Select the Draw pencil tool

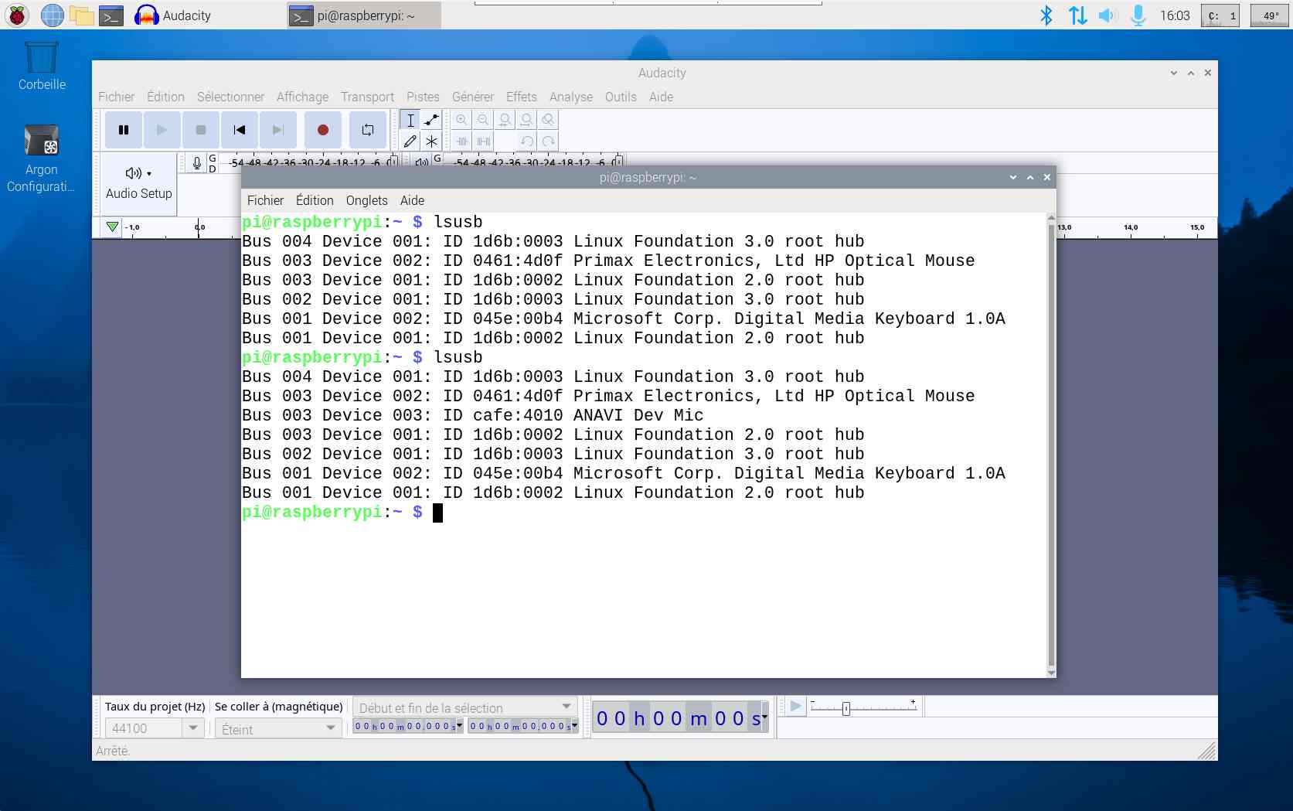[410, 141]
